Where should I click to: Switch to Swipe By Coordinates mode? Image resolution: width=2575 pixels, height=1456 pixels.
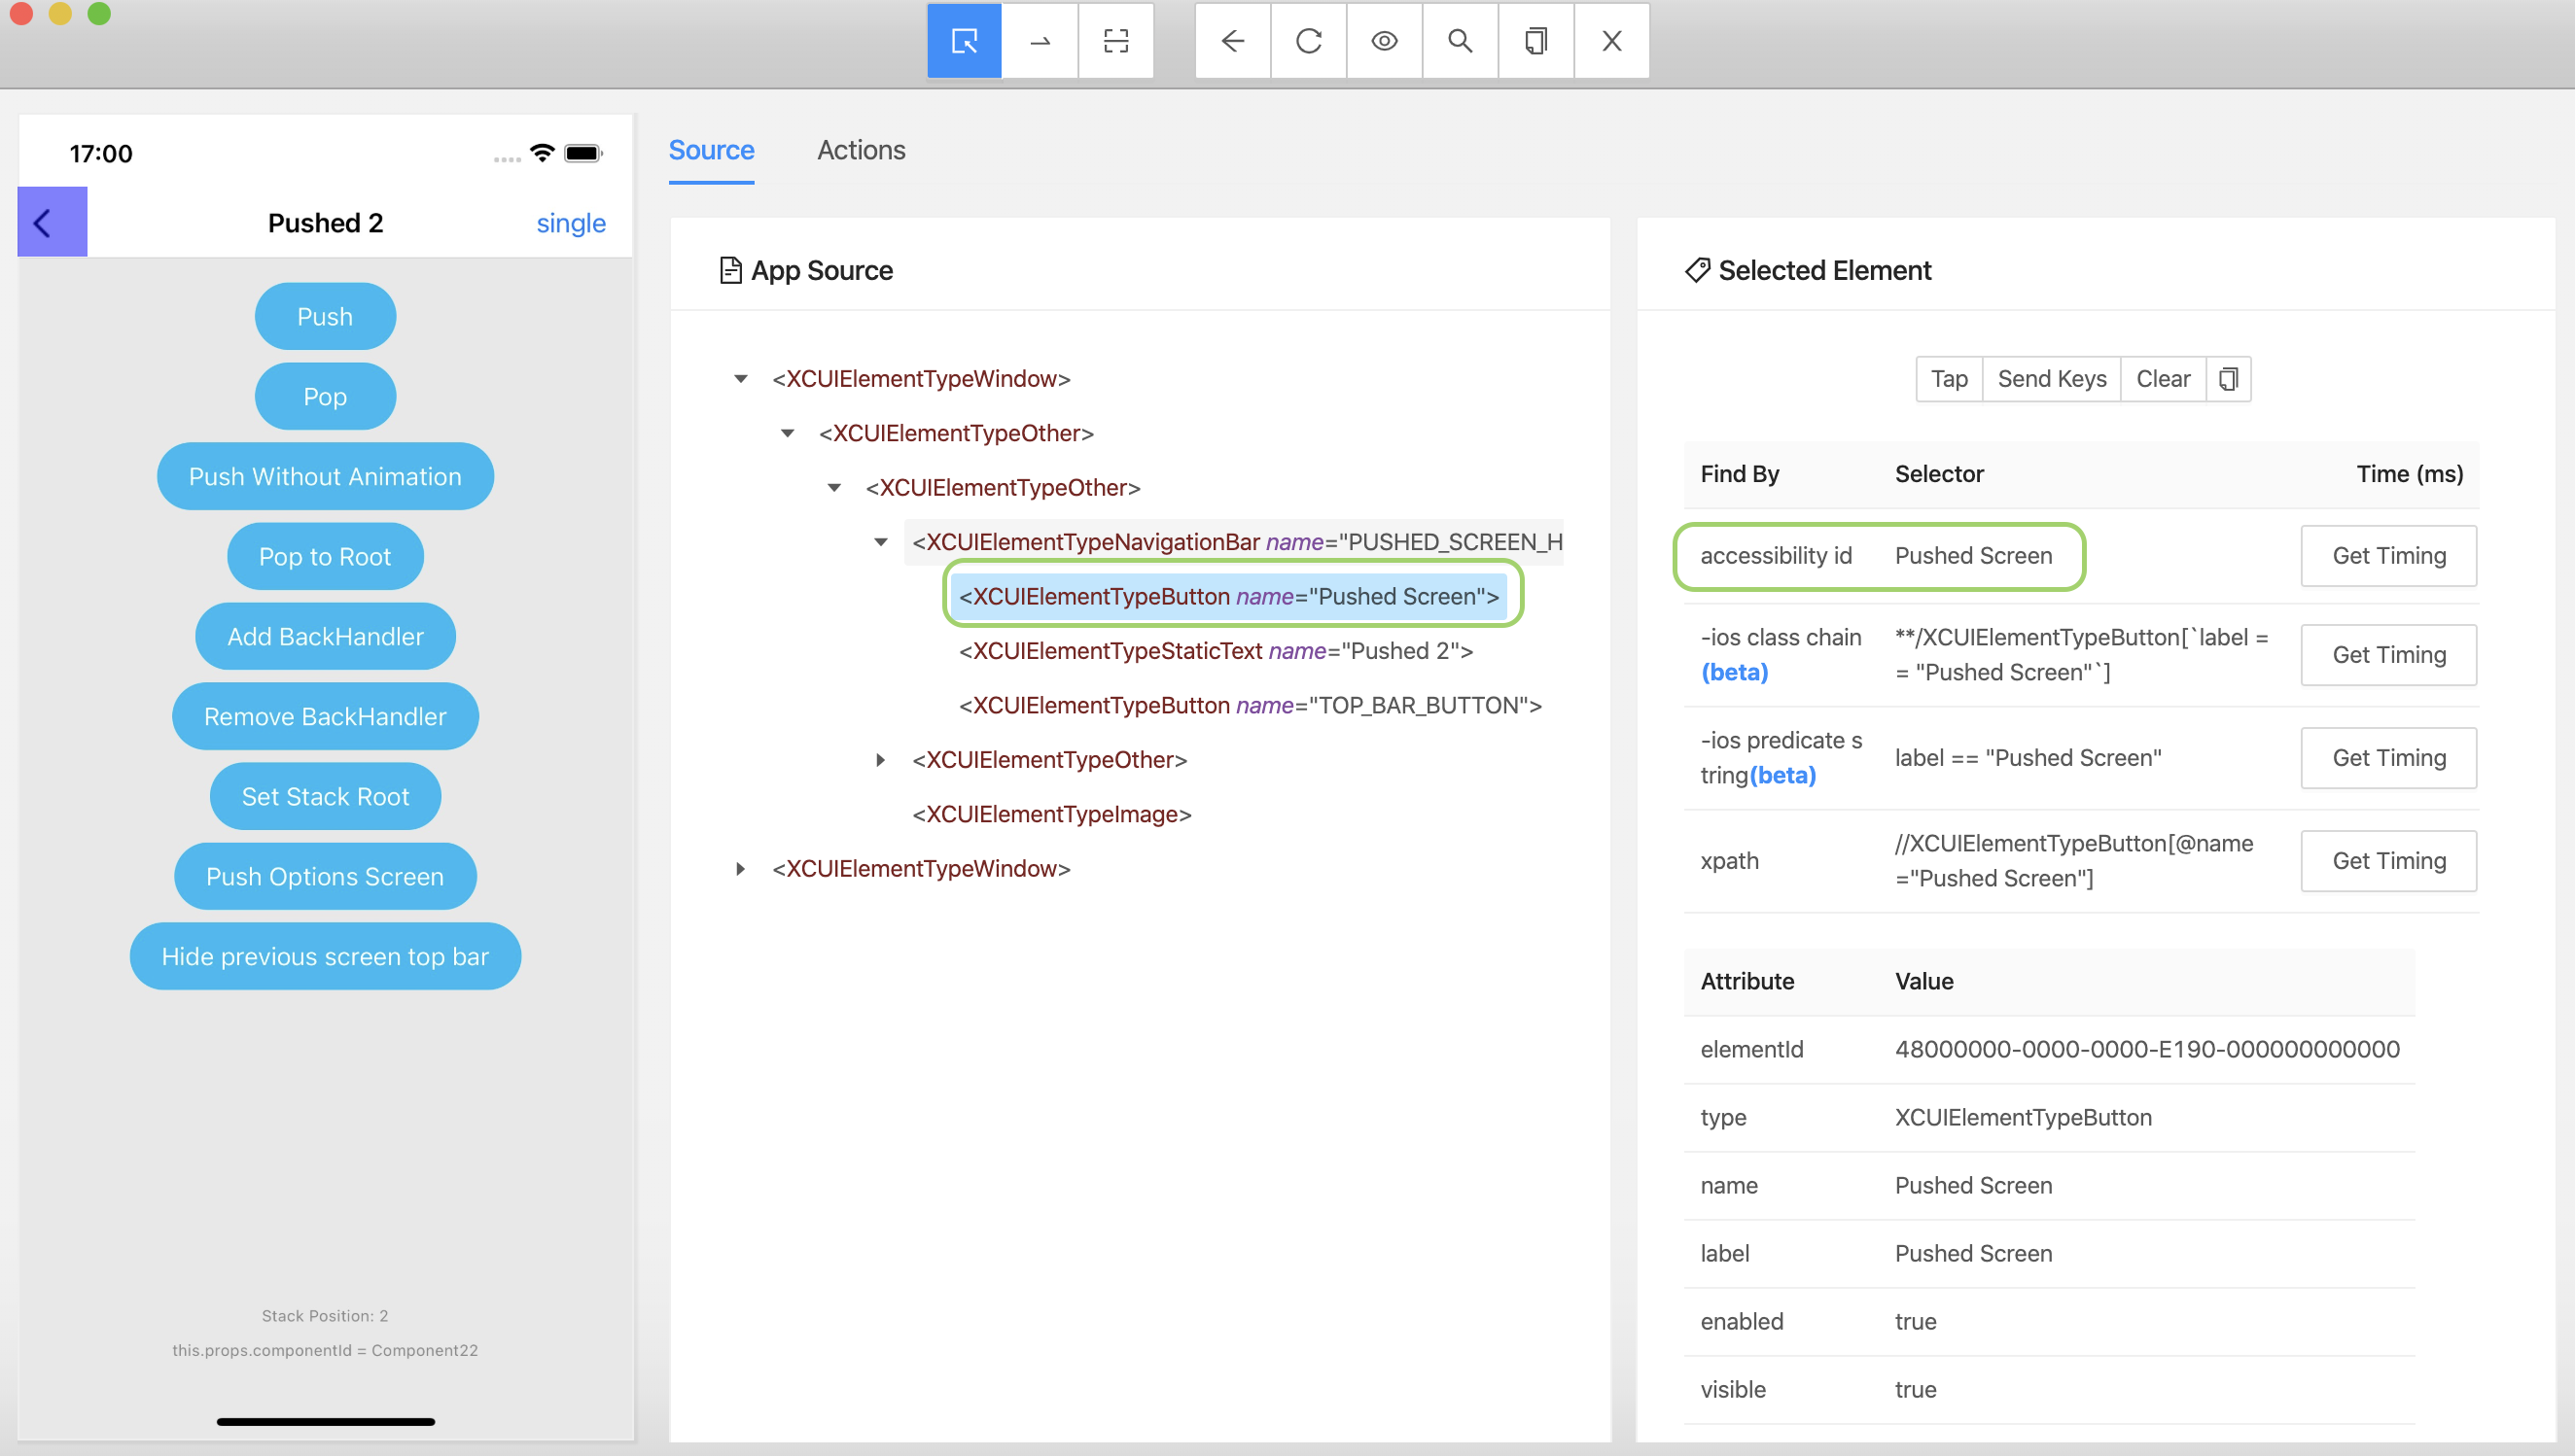(1040, 41)
